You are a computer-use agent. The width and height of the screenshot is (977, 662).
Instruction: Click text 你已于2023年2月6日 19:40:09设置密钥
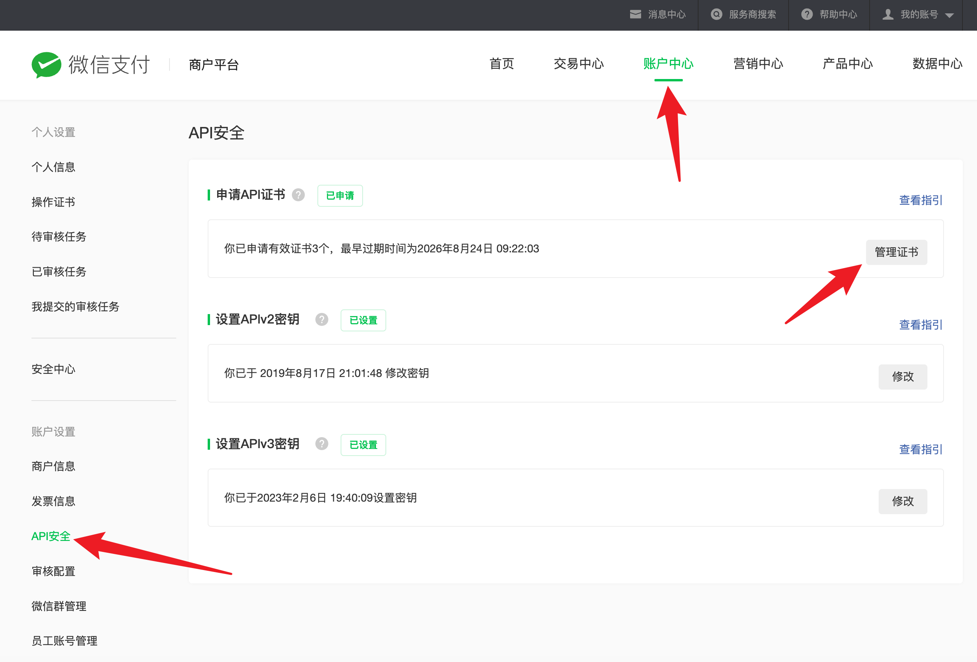tap(320, 498)
